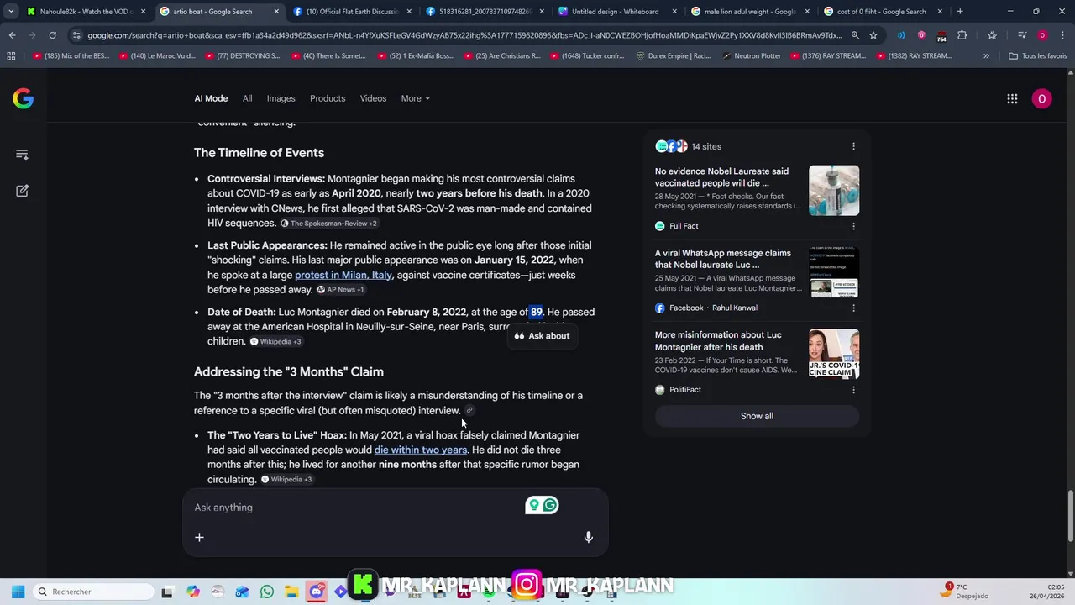Follow the die within two years link
This screenshot has width=1075, height=605.
click(420, 450)
